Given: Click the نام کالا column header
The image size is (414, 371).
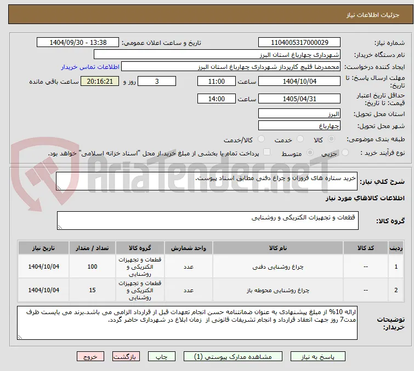Looking at the screenshot, I should click(278, 248).
